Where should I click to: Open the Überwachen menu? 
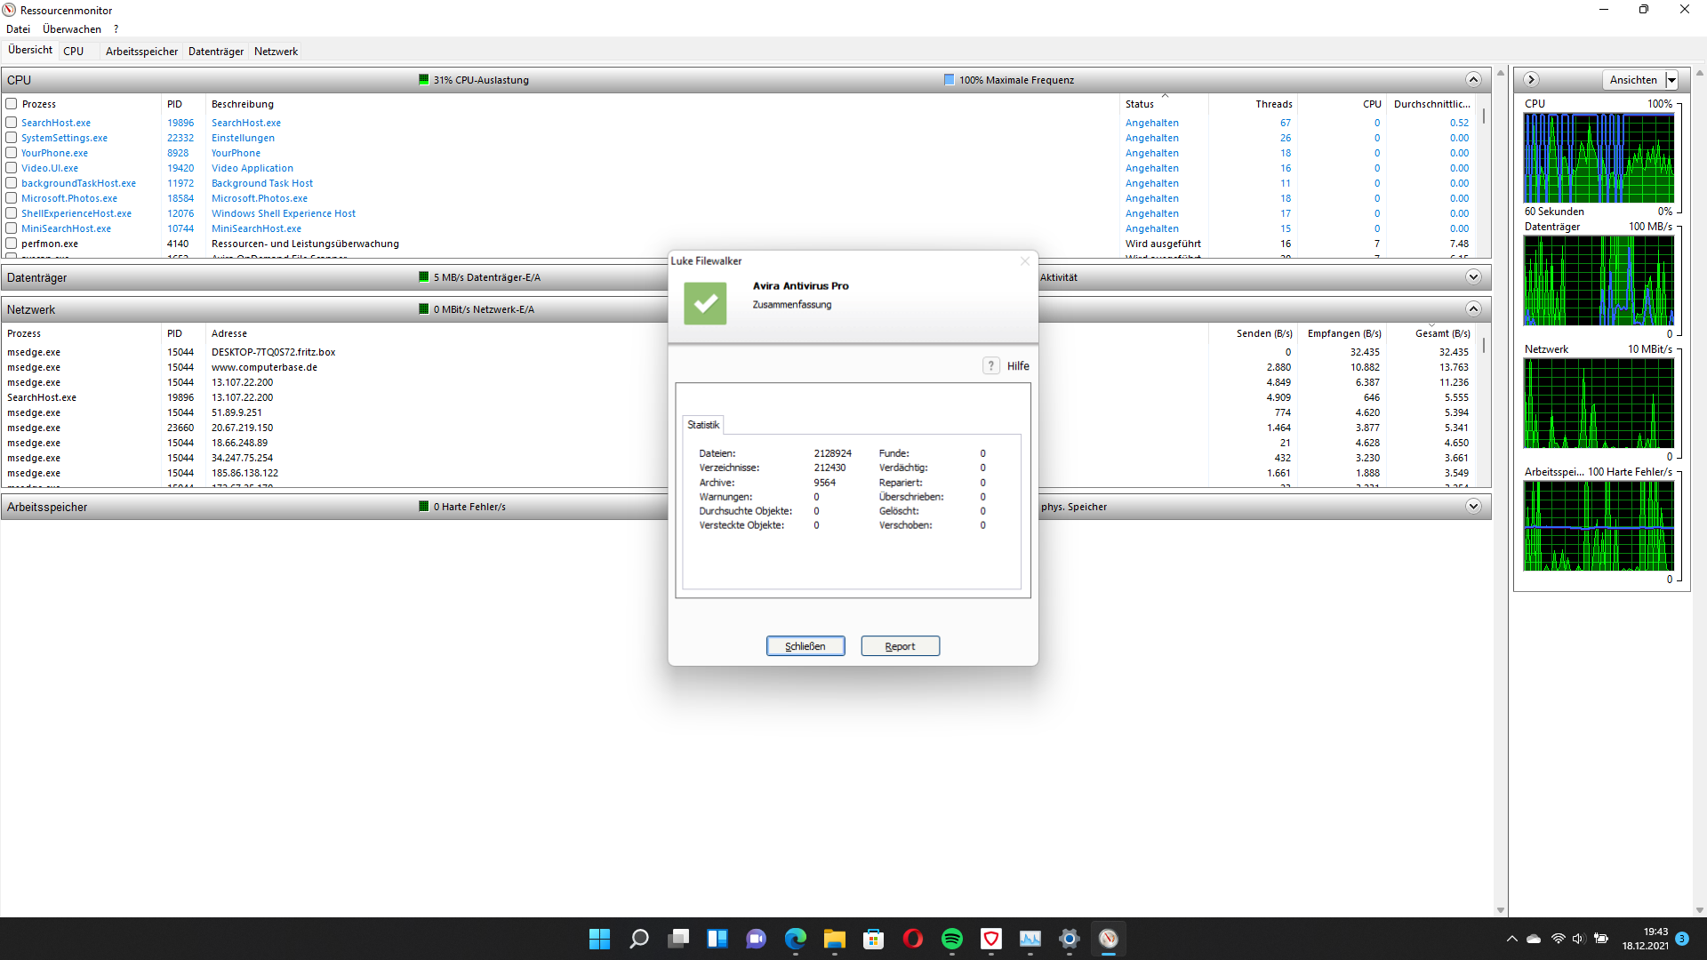(x=72, y=29)
